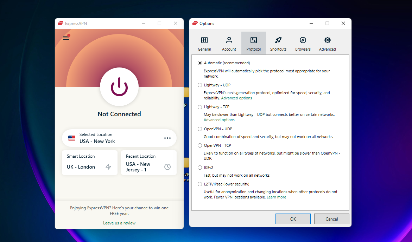
Task: Select the UK - London smart location
Action: click(x=90, y=163)
